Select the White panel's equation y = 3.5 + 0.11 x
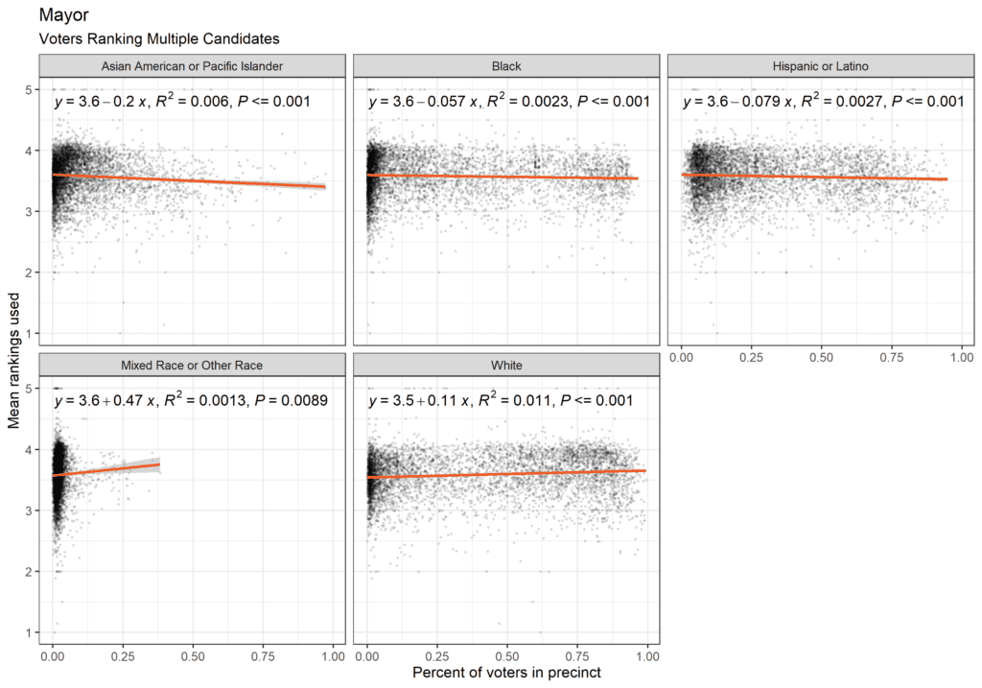Image resolution: width=982 pixels, height=688 pixels. [501, 400]
